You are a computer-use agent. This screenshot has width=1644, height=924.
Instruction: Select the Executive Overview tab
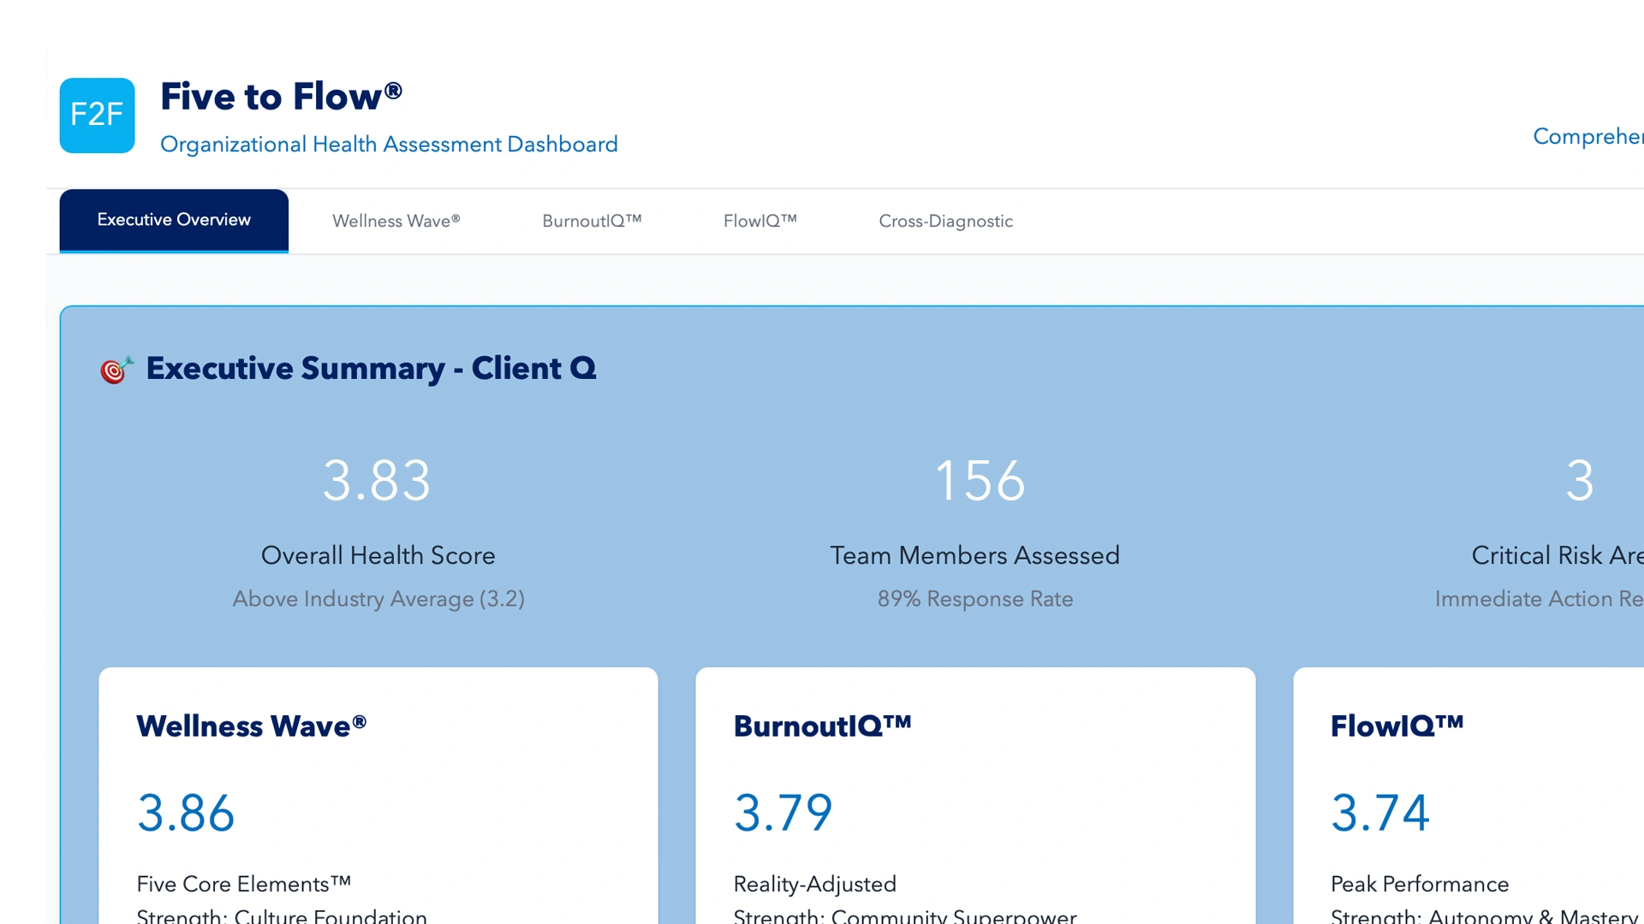tap(174, 220)
